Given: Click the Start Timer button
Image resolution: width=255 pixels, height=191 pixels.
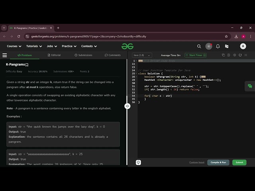Looking at the screenshot, I should click(x=196, y=55).
